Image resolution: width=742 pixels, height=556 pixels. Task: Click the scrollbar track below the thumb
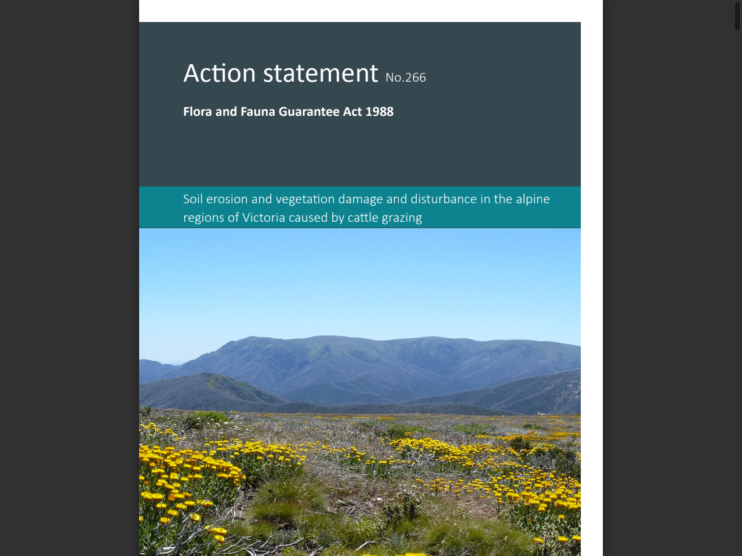[x=736, y=290]
